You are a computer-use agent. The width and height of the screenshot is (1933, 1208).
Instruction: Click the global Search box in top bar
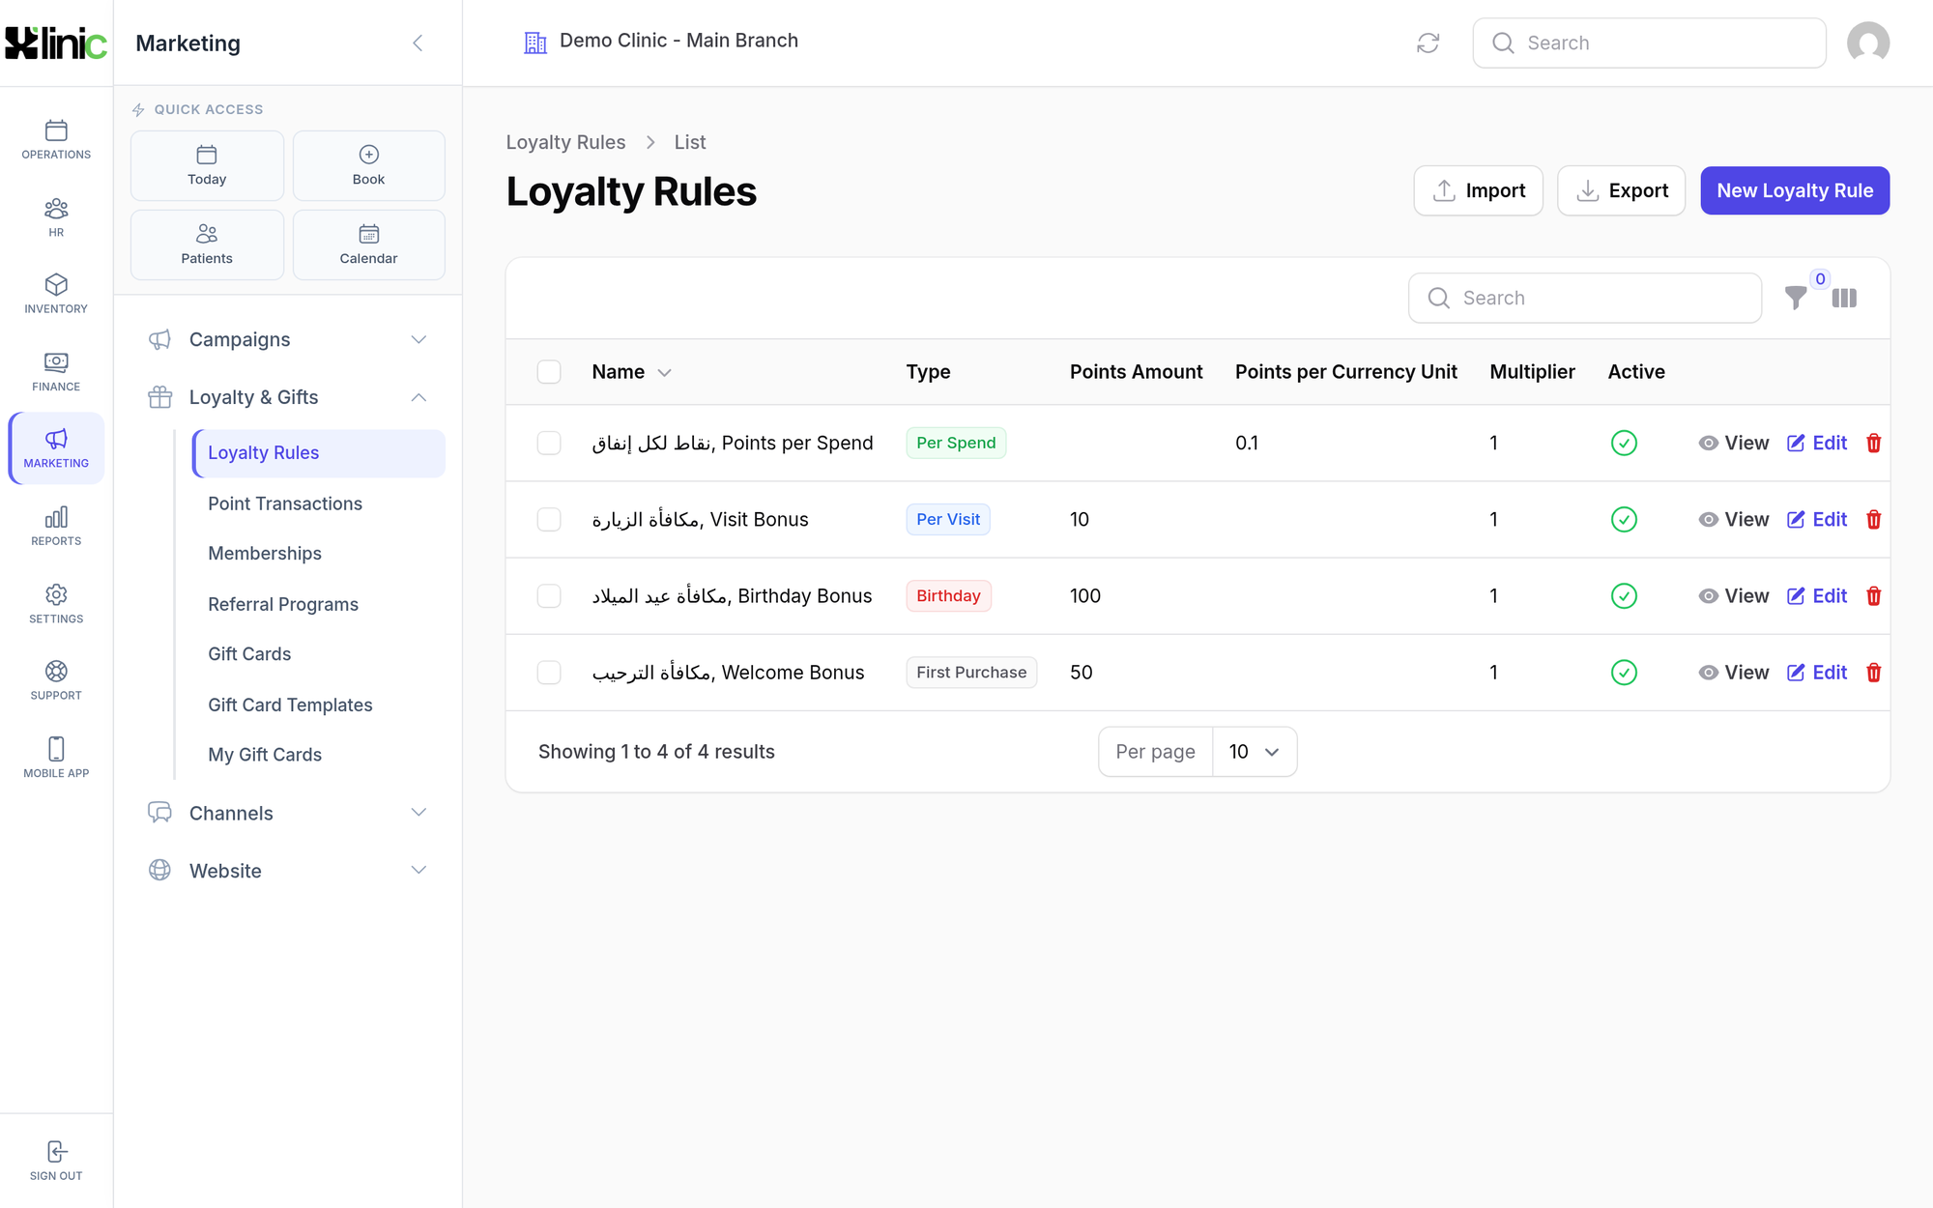pos(1649,43)
